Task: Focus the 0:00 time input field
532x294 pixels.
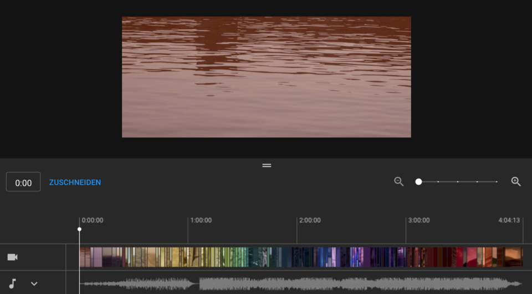Action: point(23,183)
